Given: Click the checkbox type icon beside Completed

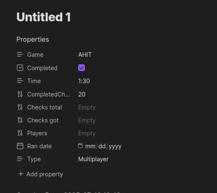Looking at the screenshot, I should [20, 68].
